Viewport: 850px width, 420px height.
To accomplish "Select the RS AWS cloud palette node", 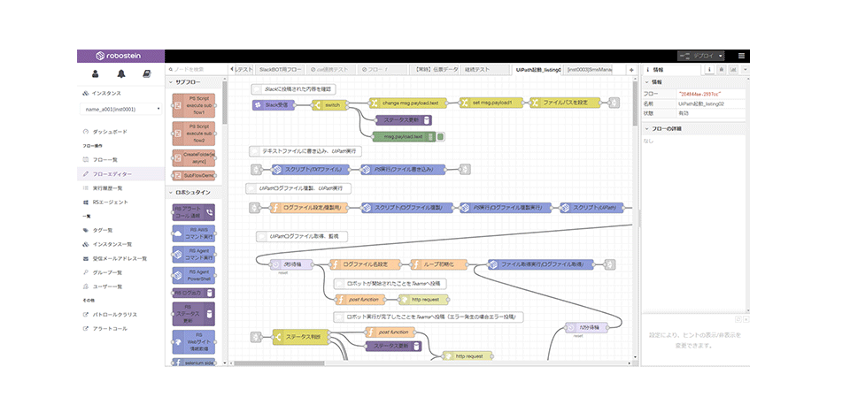I will (193, 233).
